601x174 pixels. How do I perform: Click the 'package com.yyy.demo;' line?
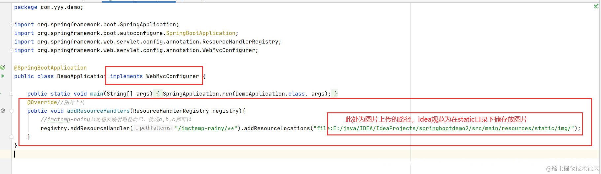point(49,7)
